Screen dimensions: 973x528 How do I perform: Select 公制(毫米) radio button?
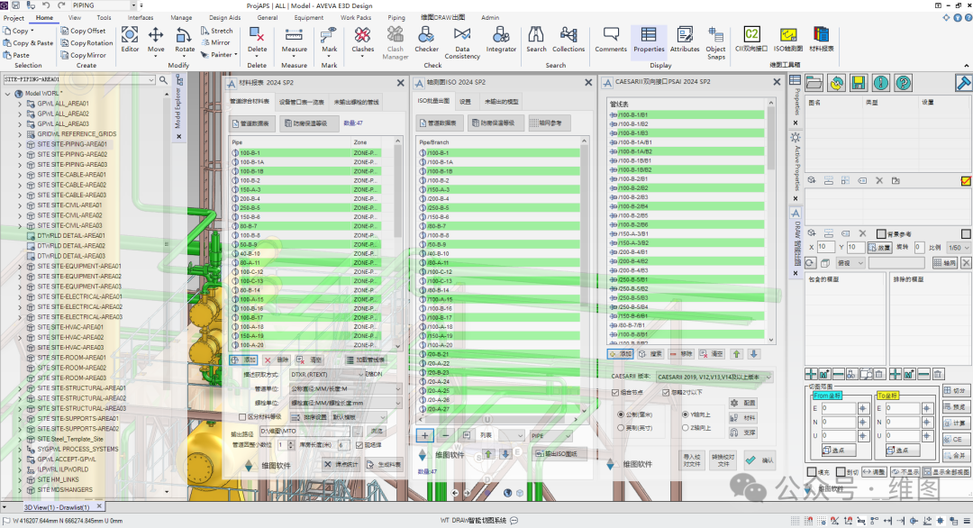click(x=621, y=414)
